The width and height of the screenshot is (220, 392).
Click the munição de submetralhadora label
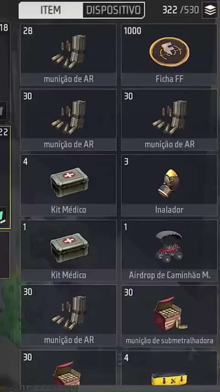click(169, 341)
